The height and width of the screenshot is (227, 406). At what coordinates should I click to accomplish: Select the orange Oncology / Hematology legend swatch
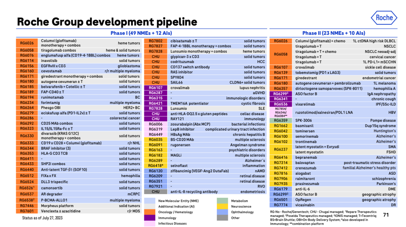pos(149,212)
